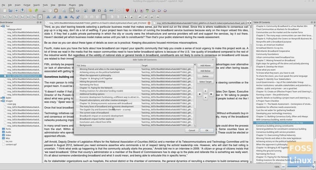Click Delete in Edit TOC dialog
The height and width of the screenshot is (170, 316).
[205, 76]
